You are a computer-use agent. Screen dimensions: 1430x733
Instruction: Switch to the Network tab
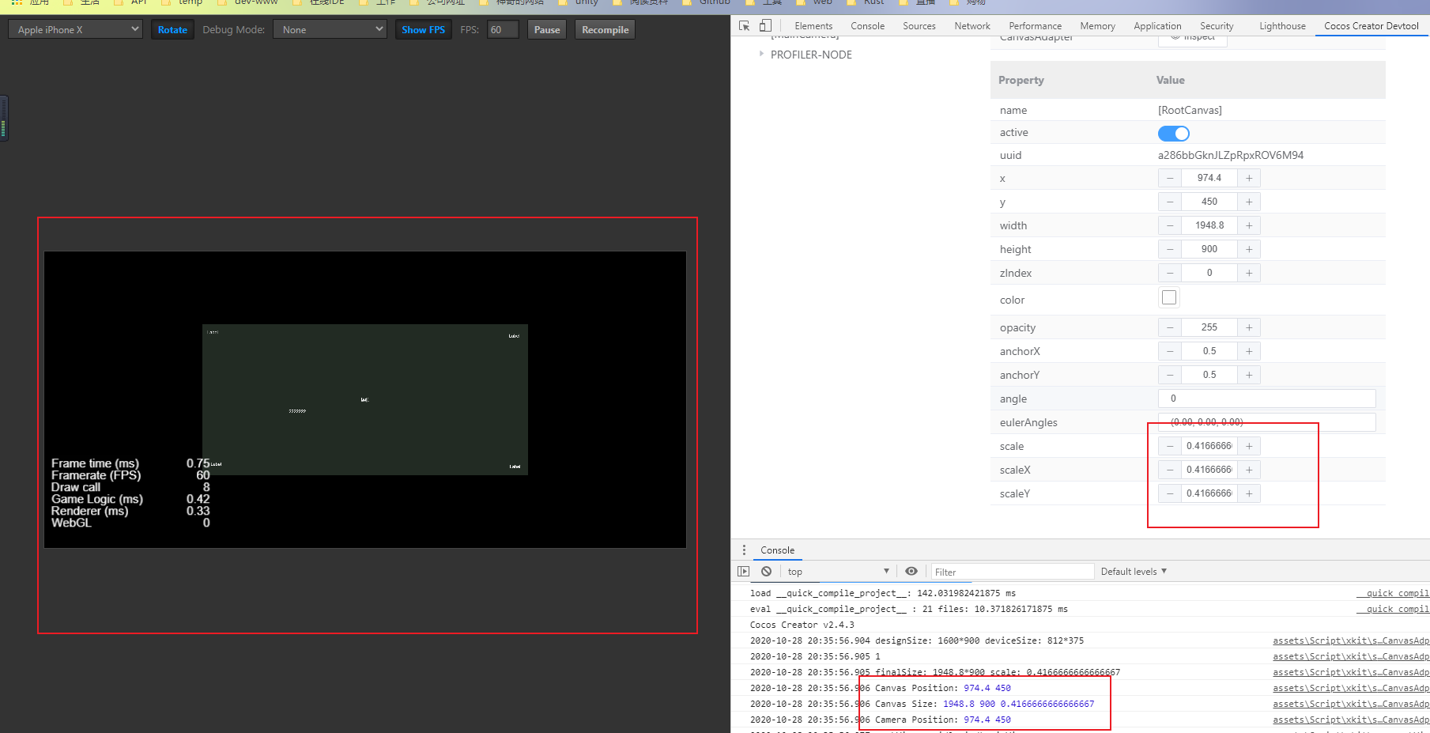[x=972, y=26]
